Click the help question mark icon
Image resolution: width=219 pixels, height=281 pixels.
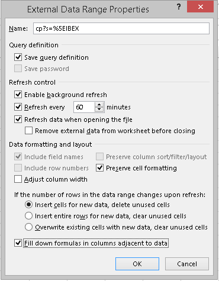pos(179,7)
